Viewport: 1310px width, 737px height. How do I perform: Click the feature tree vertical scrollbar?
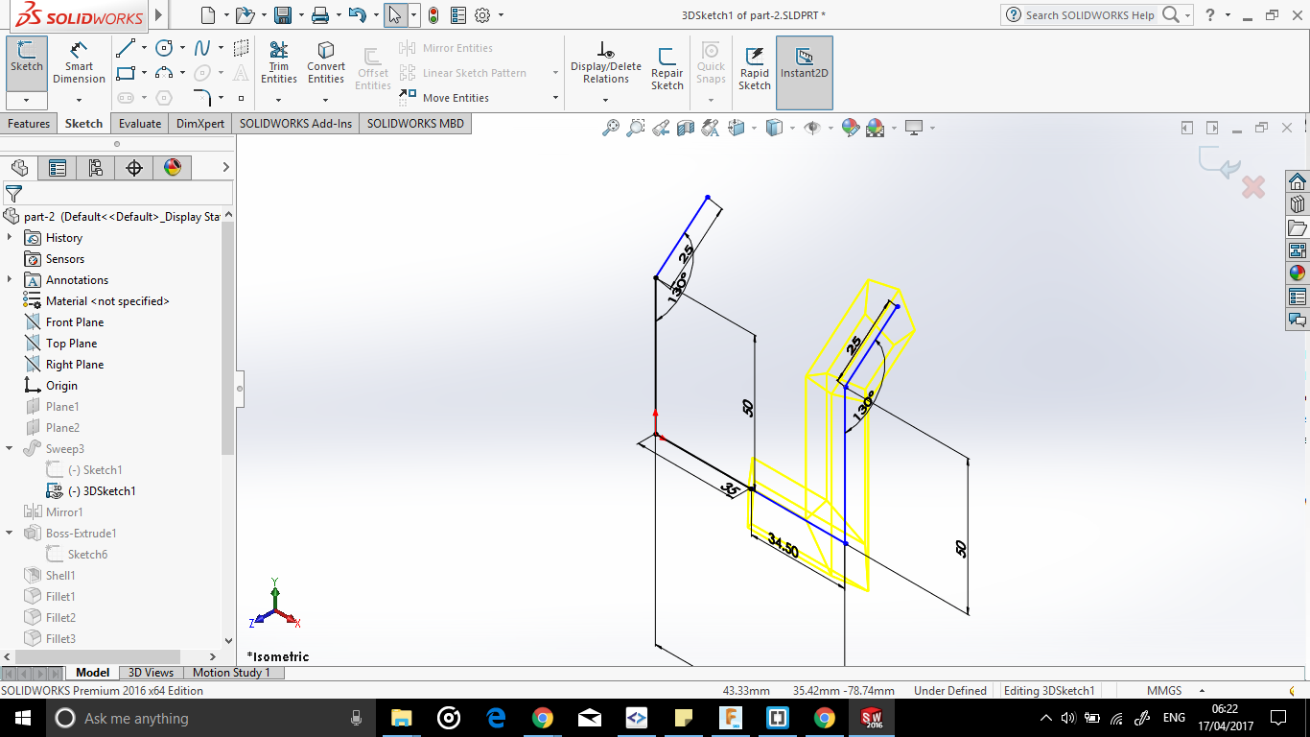pyautogui.click(x=227, y=338)
